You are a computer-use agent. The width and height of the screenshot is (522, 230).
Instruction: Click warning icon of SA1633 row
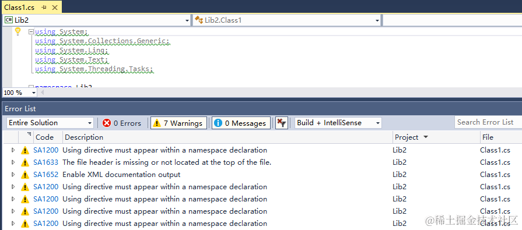(25, 162)
